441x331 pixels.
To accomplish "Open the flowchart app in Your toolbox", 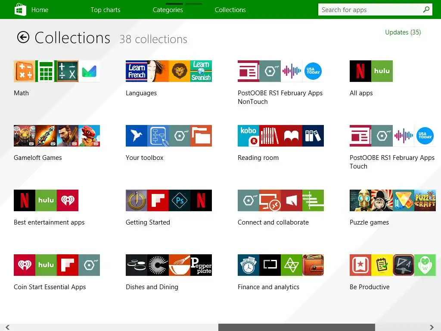I will click(158, 136).
